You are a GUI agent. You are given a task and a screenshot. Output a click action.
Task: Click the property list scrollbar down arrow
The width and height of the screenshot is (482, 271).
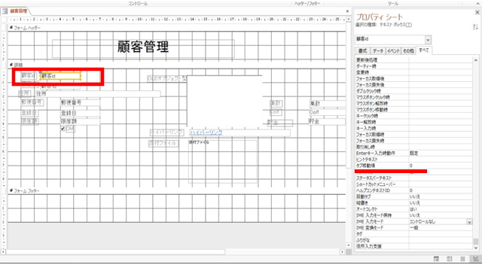pos(476,248)
